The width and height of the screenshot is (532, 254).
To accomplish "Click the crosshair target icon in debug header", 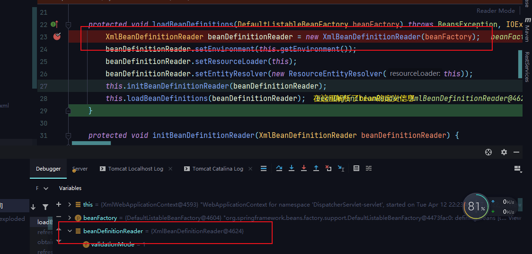I will point(488,152).
